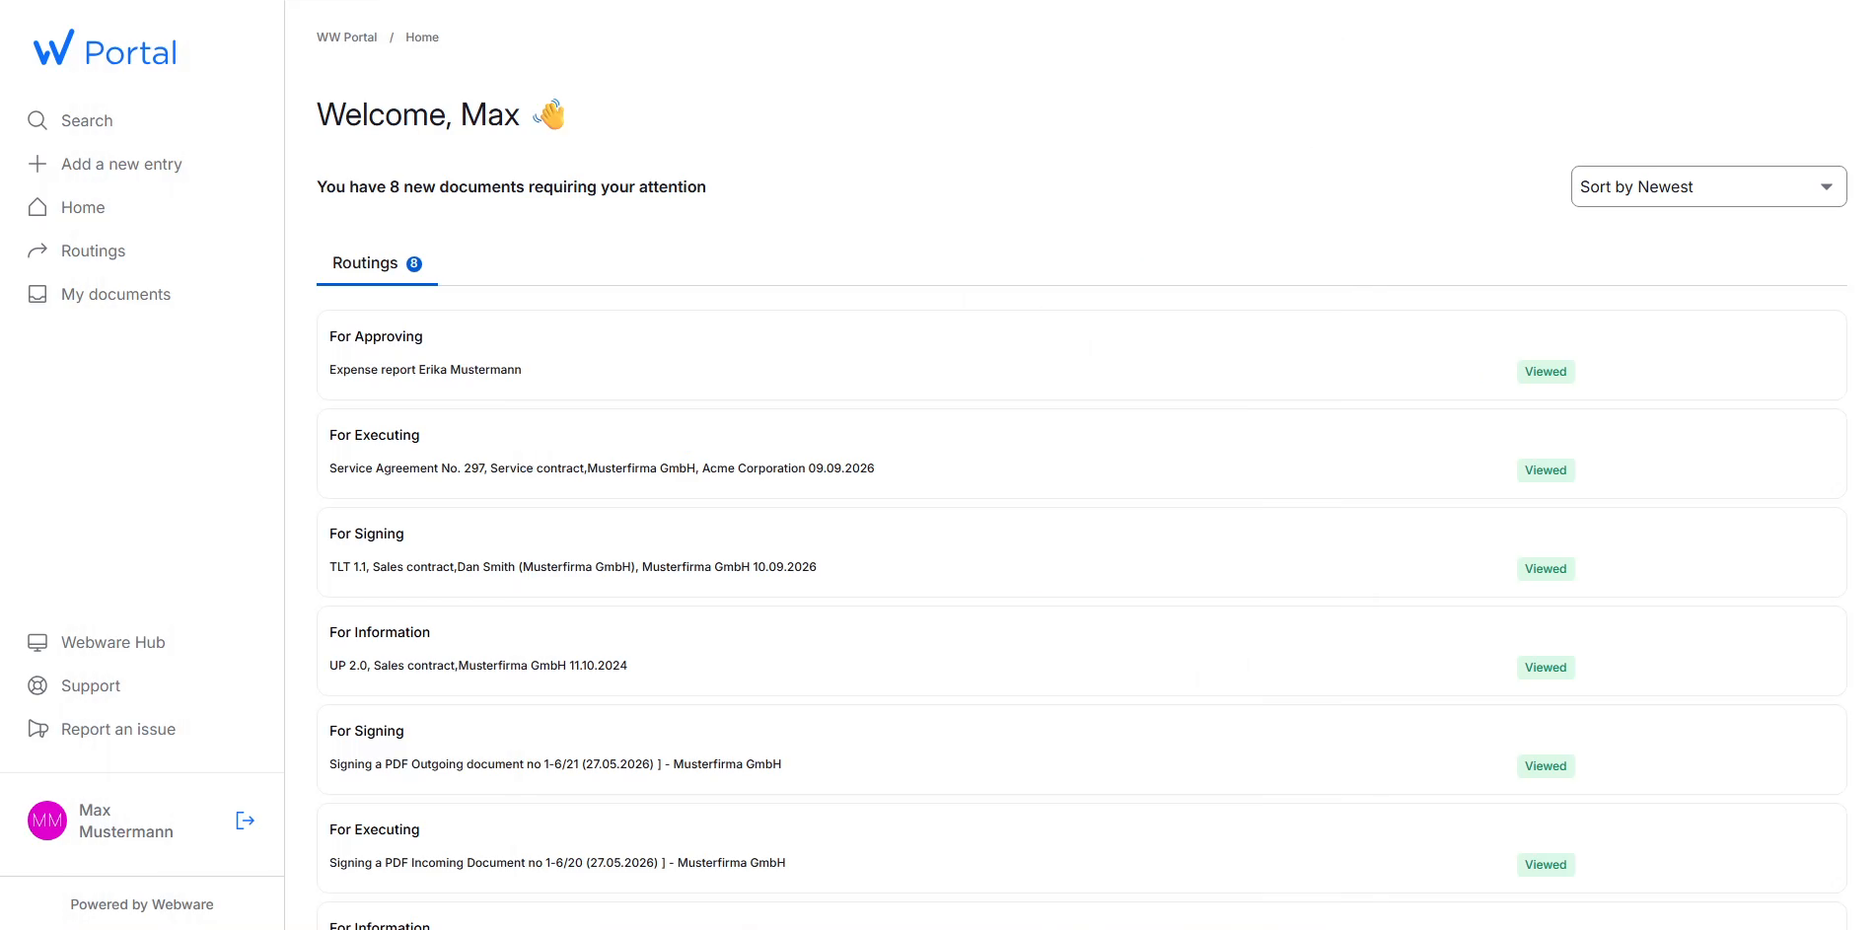Image resolution: width=1876 pixels, height=930 pixels.
Task: Open the UP 2.0 Sales contract entry
Action: [x=1081, y=651]
